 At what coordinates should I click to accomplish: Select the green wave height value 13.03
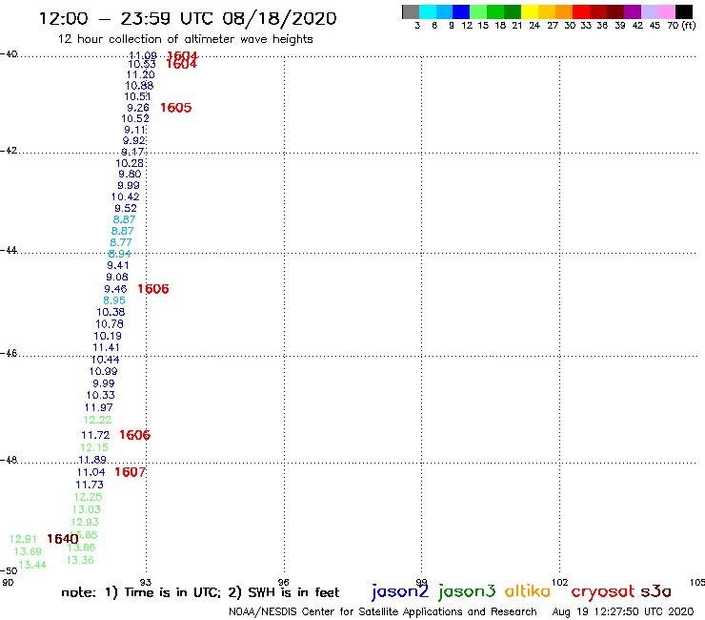tap(87, 509)
